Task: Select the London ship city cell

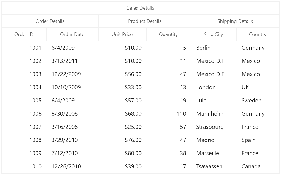Action: click(214, 87)
